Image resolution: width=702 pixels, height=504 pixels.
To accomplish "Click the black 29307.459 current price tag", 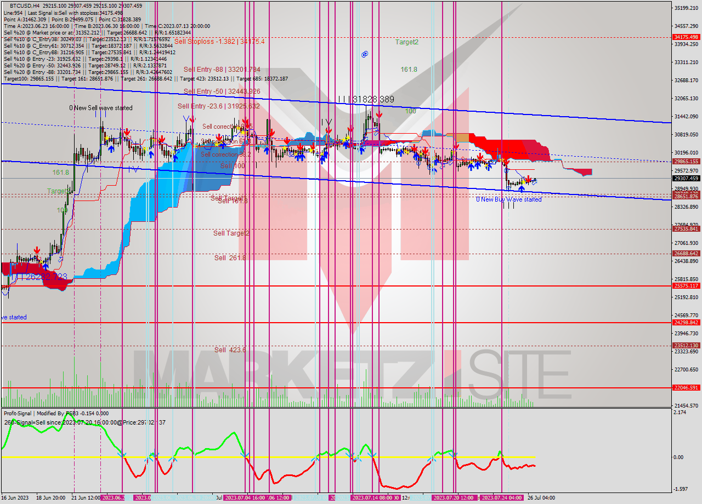I will click(x=686, y=178).
